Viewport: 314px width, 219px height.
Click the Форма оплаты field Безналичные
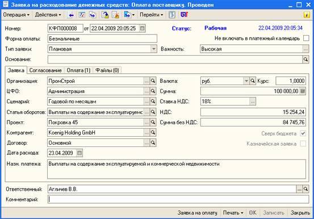102,39
